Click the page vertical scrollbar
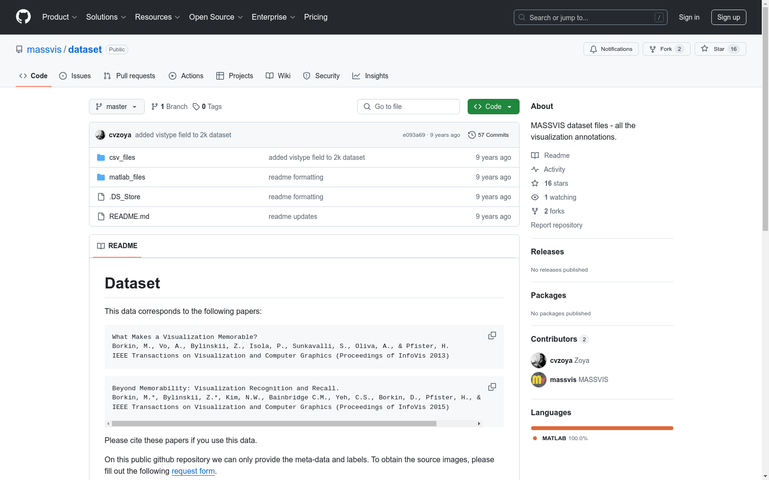The width and height of the screenshot is (769, 480). (765, 120)
